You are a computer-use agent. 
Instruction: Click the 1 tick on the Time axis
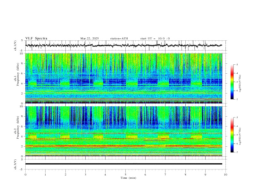pos(45,175)
